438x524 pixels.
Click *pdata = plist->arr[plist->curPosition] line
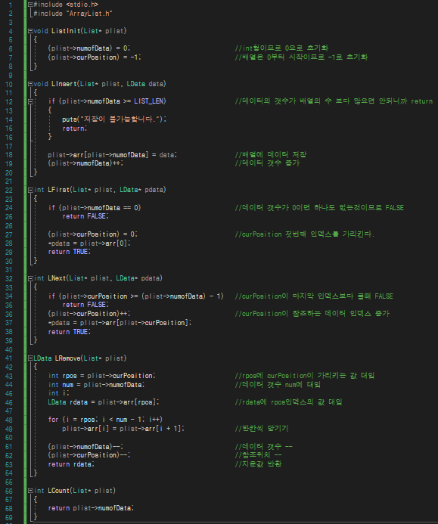coord(120,323)
